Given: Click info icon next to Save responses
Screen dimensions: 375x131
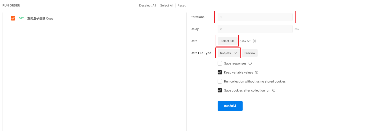Looking at the screenshot, I should point(250,63).
